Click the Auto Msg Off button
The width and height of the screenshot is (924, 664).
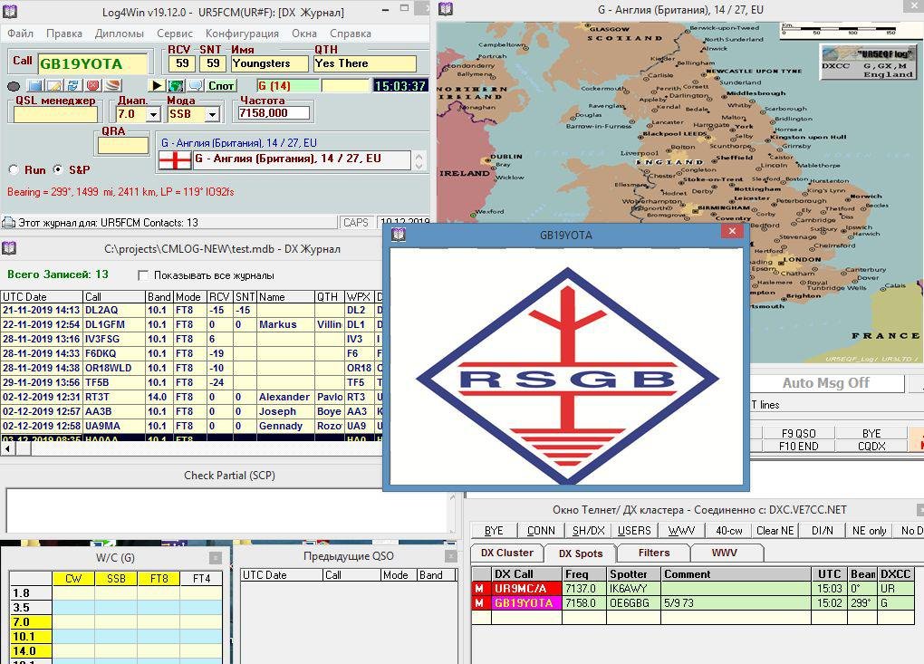point(826,383)
